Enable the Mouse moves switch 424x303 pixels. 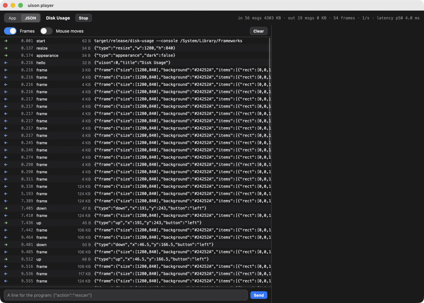pos(46,31)
